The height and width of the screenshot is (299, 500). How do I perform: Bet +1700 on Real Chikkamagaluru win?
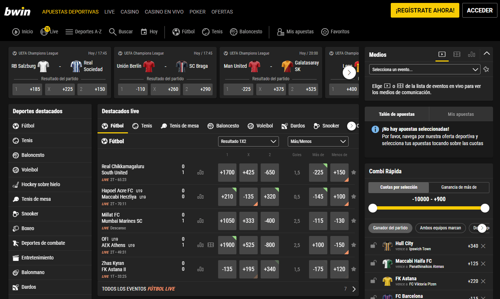[x=227, y=173]
